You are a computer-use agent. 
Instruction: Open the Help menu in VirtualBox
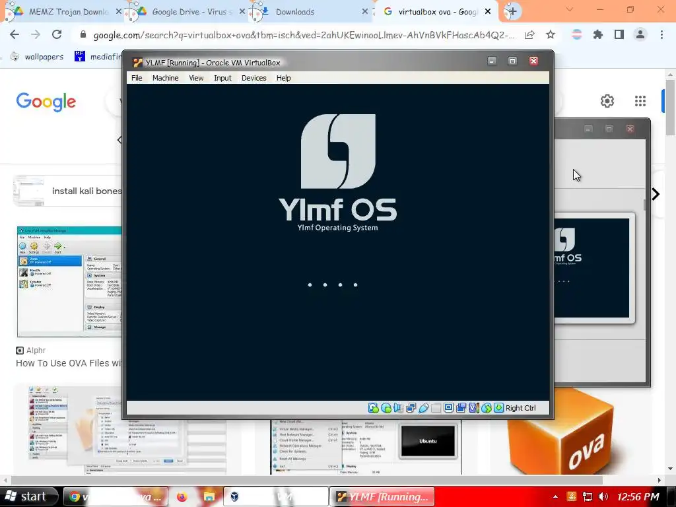pos(284,78)
